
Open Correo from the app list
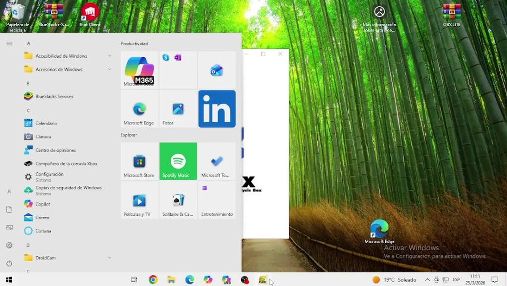point(68,218)
